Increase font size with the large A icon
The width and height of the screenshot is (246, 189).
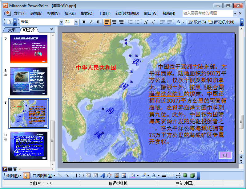(146, 22)
